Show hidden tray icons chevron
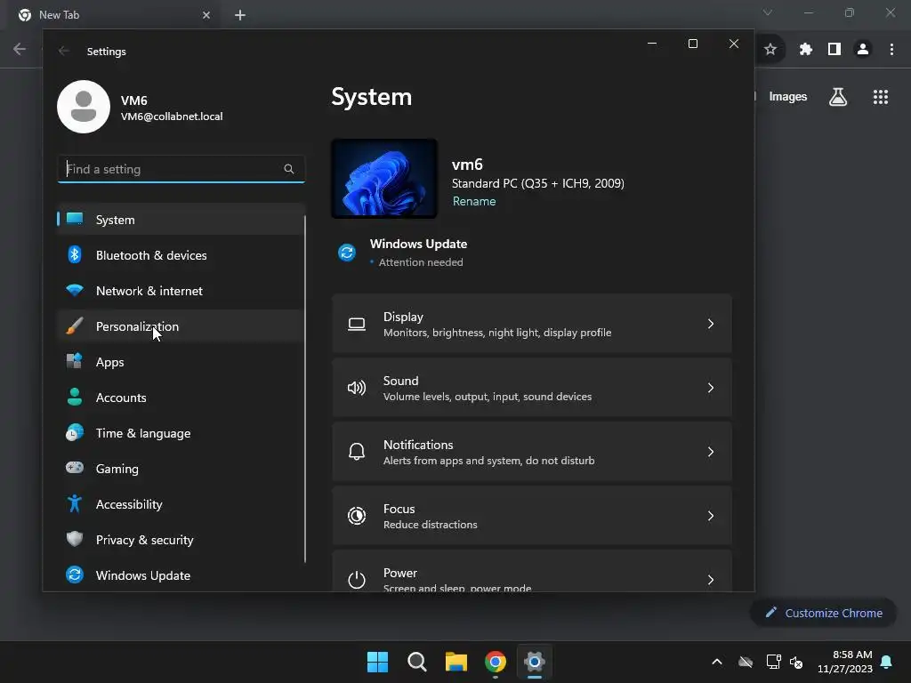This screenshot has width=911, height=683. pos(717,662)
